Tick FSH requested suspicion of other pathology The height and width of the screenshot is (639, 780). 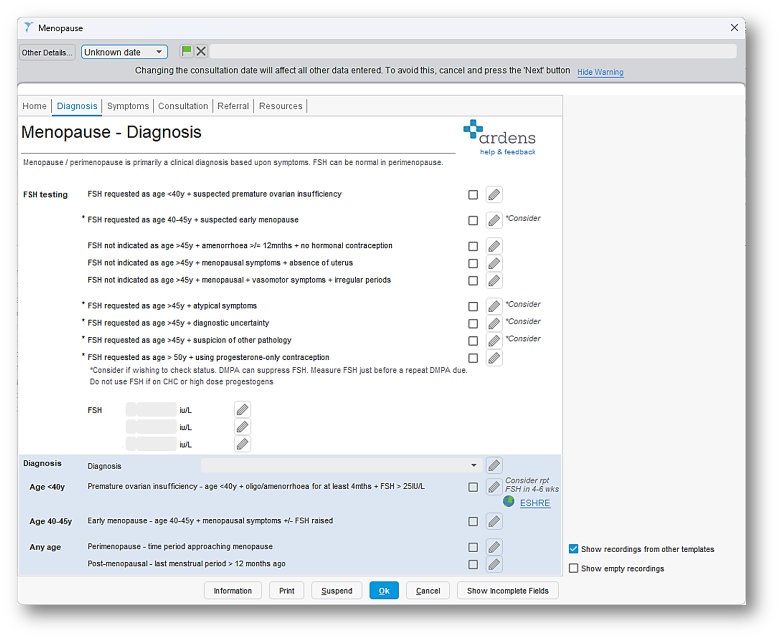click(473, 340)
